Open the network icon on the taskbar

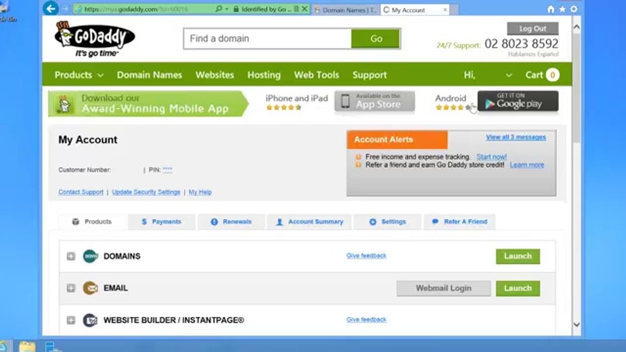(51, 346)
